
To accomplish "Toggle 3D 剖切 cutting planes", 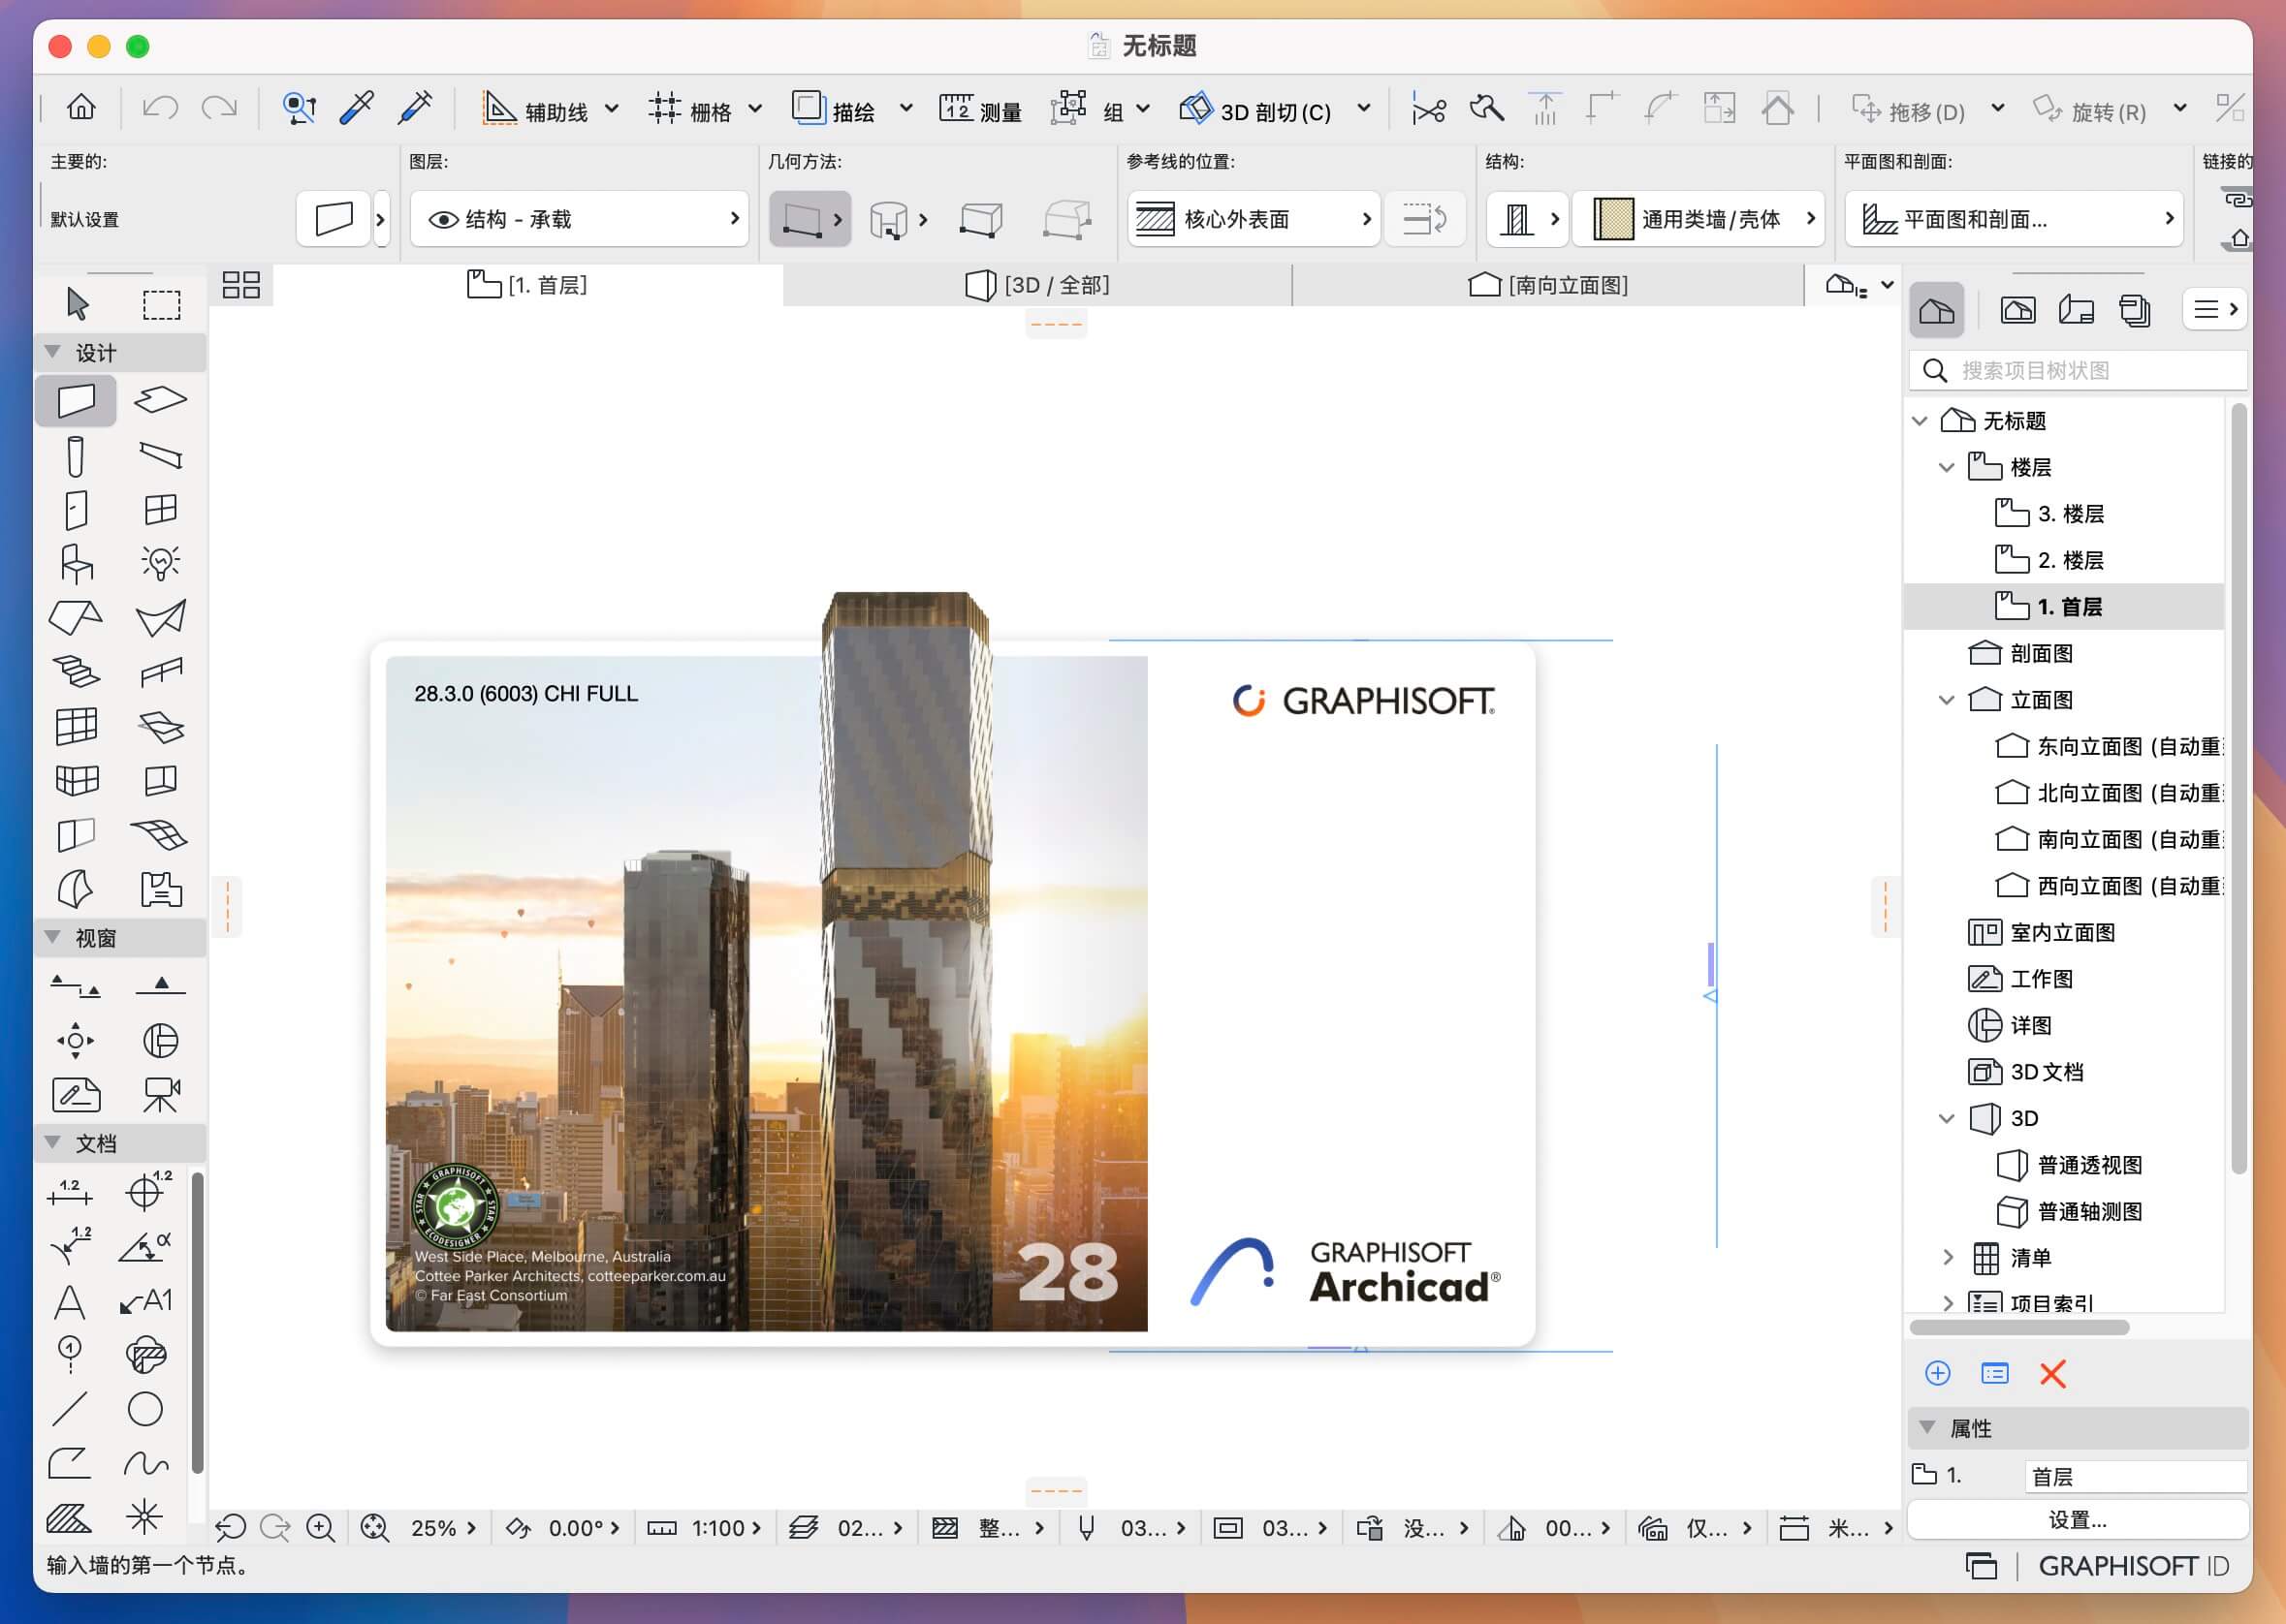I will (x=1251, y=110).
